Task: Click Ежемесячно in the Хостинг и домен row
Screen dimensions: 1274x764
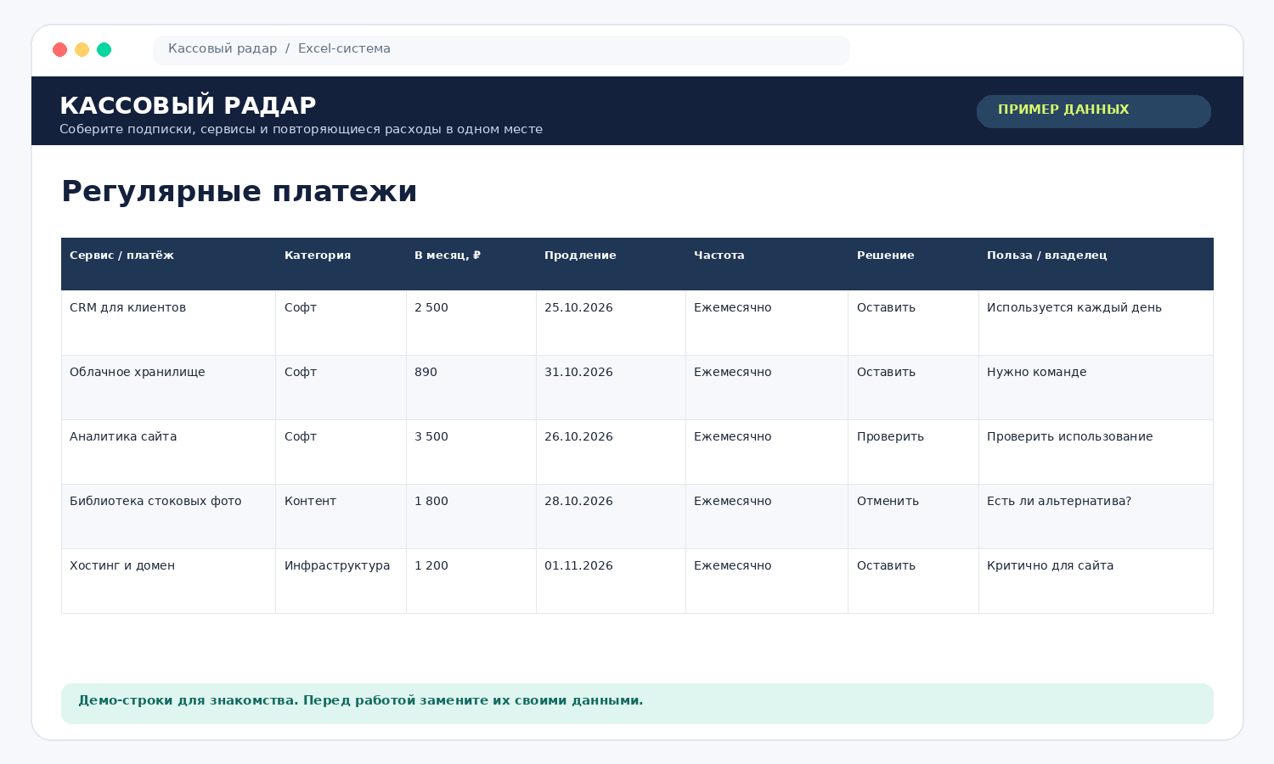Action: pyautogui.click(x=767, y=581)
